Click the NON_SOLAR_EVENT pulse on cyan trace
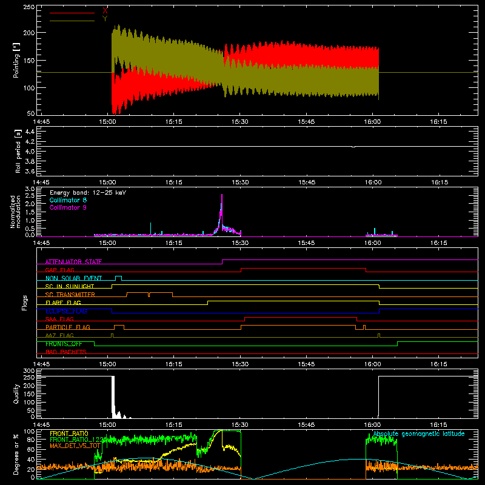485x485 pixels. coord(118,278)
